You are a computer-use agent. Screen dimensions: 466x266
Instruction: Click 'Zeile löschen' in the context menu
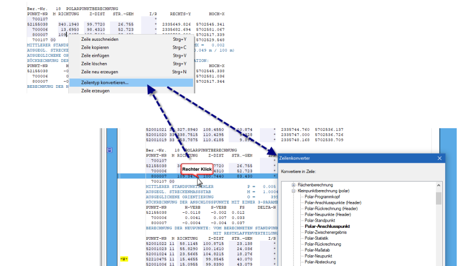[94, 64]
